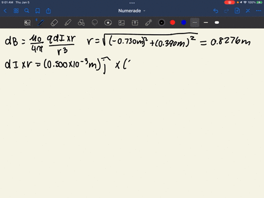Select the Pen tool

pyautogui.click(x=41, y=23)
